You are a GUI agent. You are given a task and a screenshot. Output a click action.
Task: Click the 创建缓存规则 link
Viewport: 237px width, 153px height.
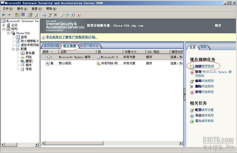pos(204,66)
